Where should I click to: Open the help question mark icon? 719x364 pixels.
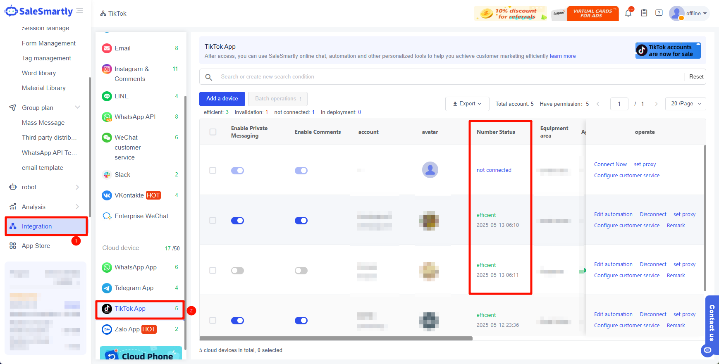click(x=659, y=13)
